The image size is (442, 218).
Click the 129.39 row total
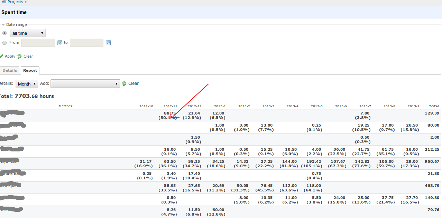tap(432, 113)
